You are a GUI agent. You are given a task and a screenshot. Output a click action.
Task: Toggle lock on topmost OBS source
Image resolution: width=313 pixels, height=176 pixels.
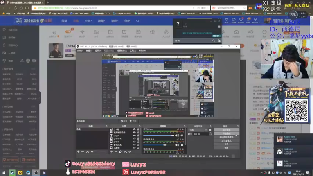click(138, 129)
